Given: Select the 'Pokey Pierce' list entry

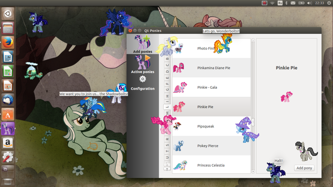Looking at the screenshot, I should click(x=211, y=146).
